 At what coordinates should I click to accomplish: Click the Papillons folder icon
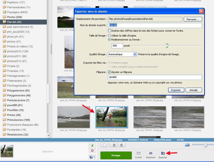click(x=5, y=2)
